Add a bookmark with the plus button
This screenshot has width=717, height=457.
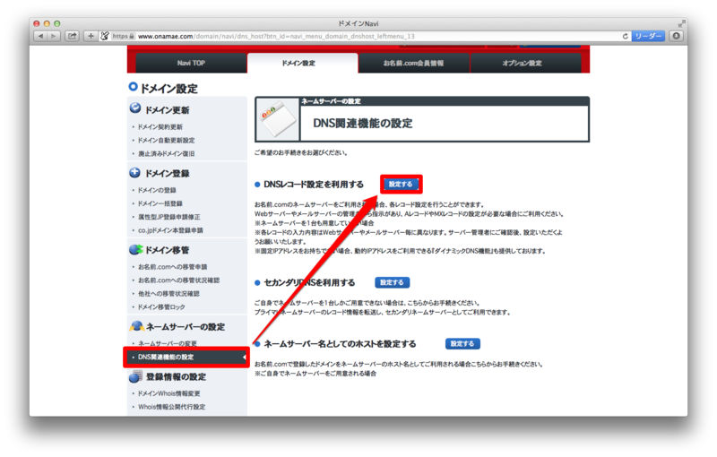coord(91,36)
